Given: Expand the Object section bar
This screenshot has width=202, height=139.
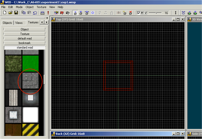Looking at the screenshot, I should click(x=25, y=29).
